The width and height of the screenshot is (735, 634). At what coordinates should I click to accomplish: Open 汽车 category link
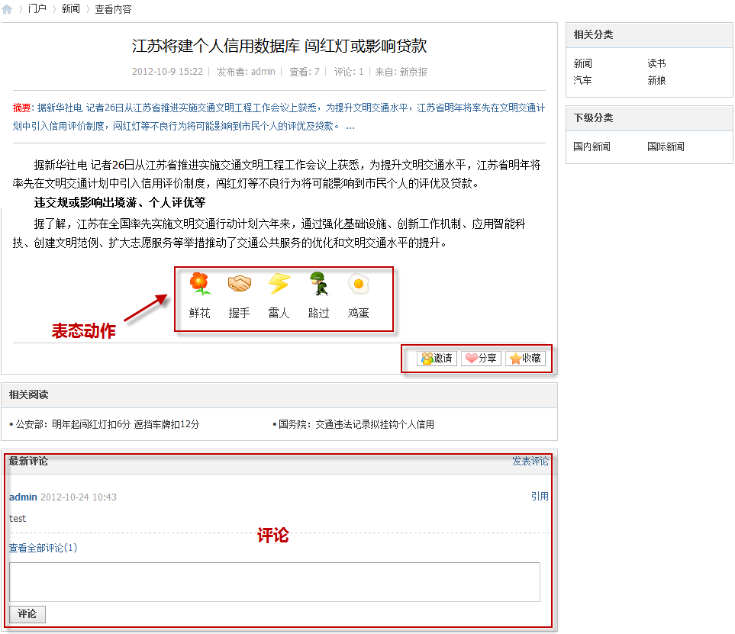[x=582, y=79]
